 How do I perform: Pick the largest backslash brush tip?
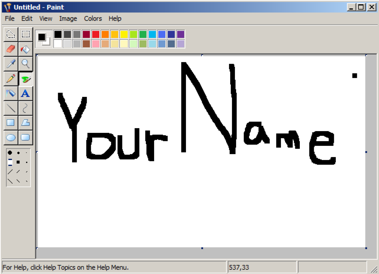coord(10,181)
